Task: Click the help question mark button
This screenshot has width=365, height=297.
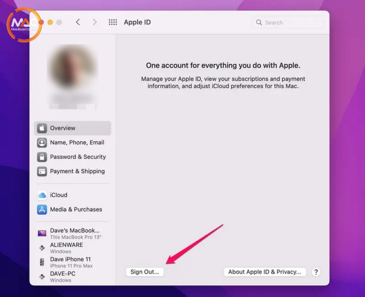Action: pos(316,272)
